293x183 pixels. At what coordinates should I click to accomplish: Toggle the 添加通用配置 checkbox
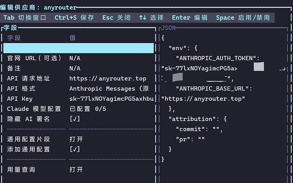(x=75, y=149)
